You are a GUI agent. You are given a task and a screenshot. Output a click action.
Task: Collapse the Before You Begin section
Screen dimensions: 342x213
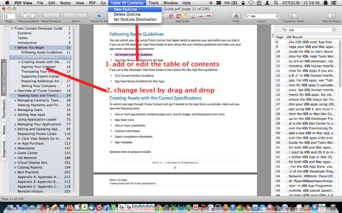pyautogui.click(x=15, y=48)
